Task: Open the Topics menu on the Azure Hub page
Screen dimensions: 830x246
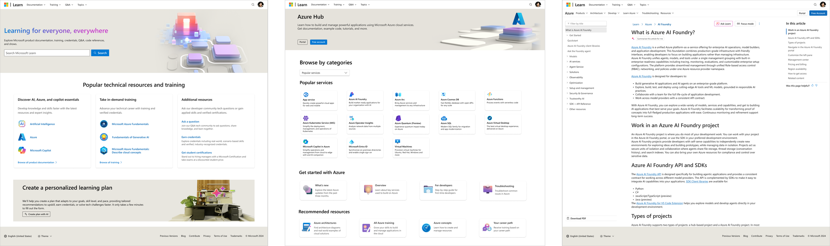Action: click(x=365, y=5)
